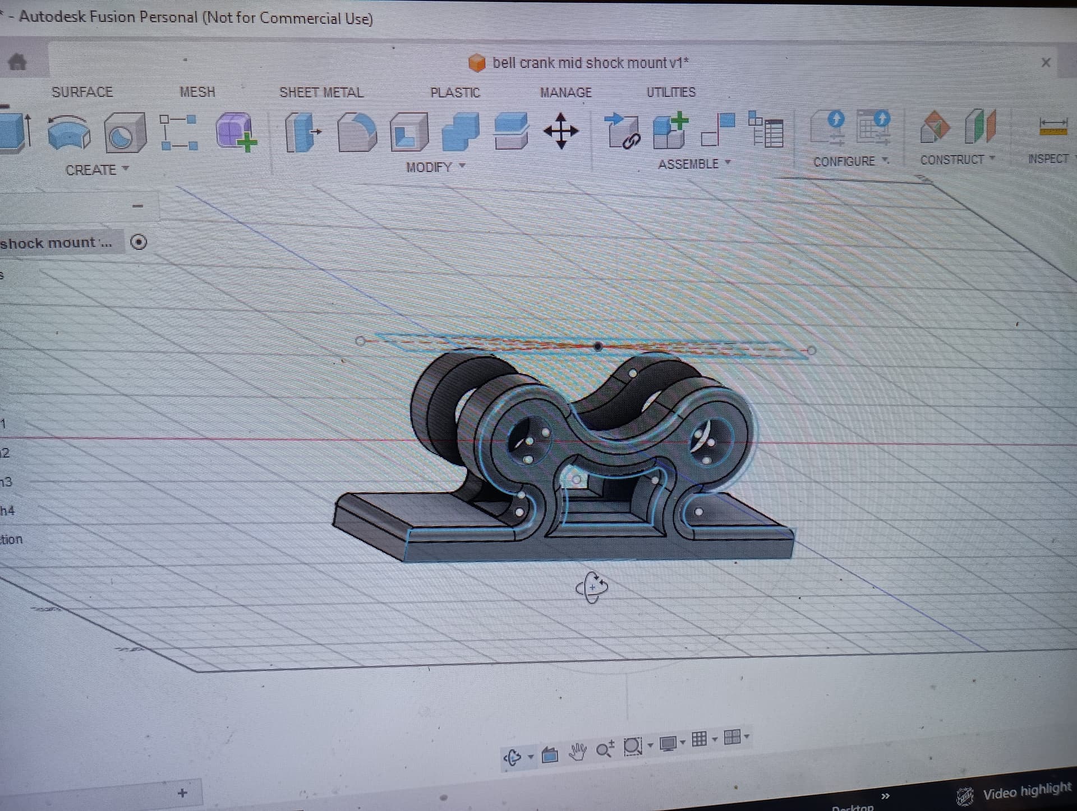1077x811 pixels.
Task: Select the Revolve tool in Create group
Action: (x=68, y=133)
